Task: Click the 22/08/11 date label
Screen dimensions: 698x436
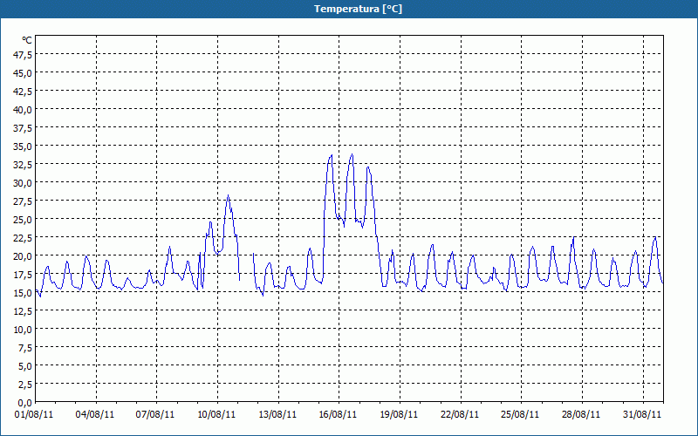Action: (460, 414)
